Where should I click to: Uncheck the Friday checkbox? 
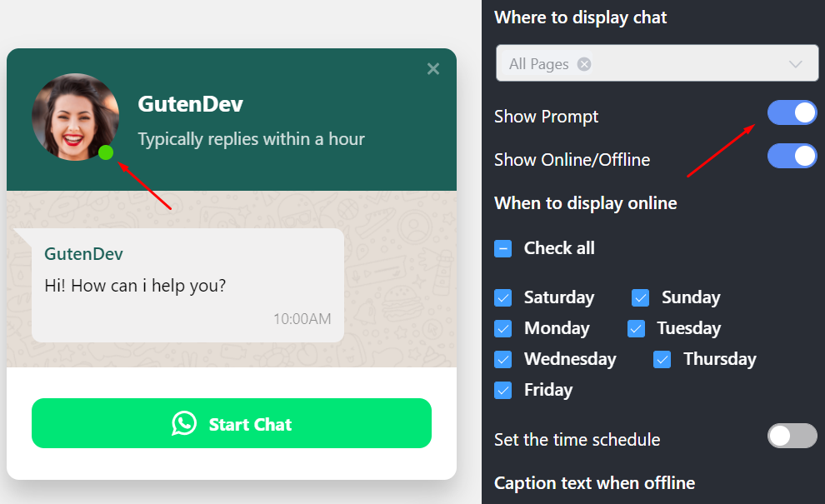pos(503,391)
